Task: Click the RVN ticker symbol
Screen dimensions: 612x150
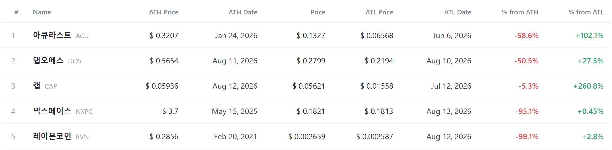Action: pyautogui.click(x=82, y=137)
